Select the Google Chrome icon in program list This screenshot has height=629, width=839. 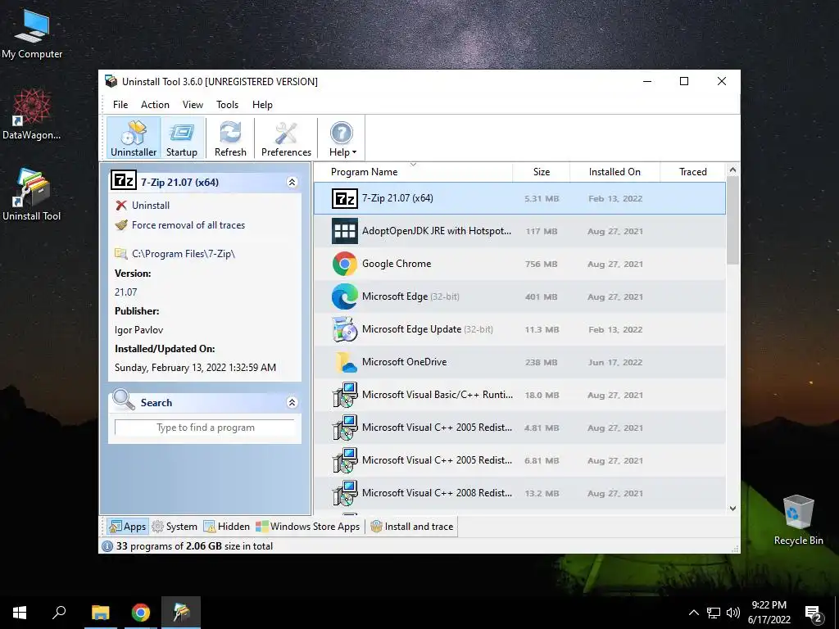345,264
